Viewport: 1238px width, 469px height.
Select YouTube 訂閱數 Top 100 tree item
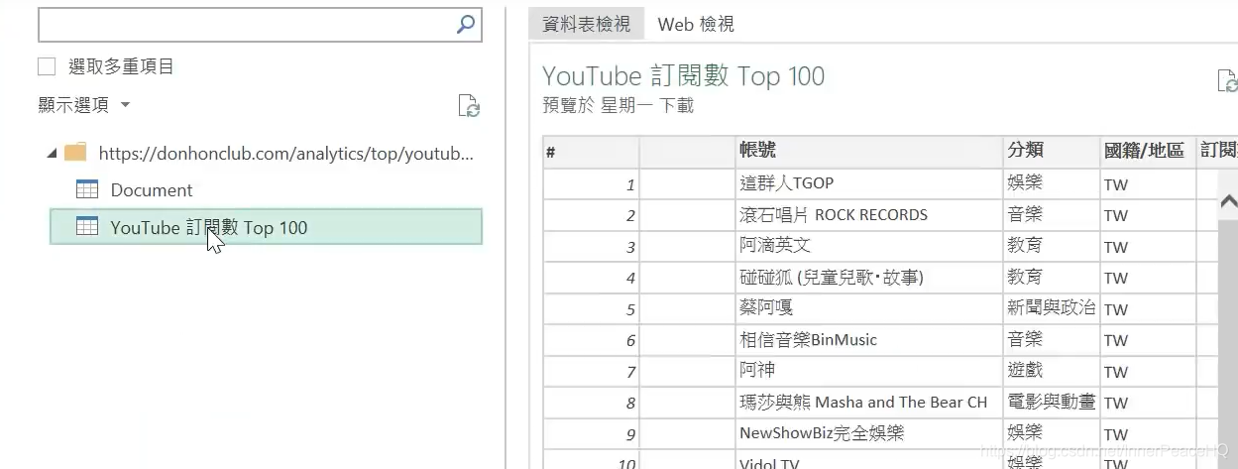pos(266,227)
